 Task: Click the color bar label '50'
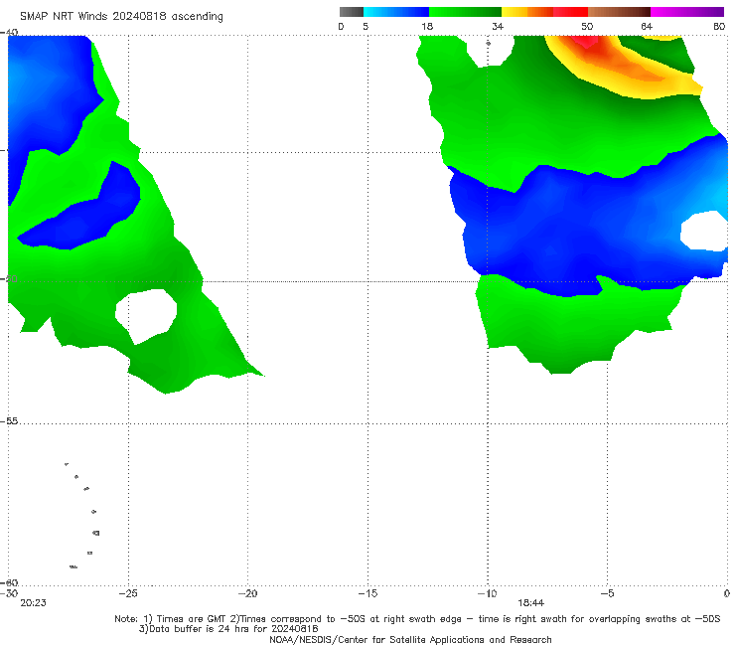pos(587,26)
